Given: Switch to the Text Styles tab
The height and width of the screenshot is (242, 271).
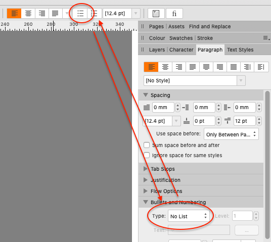Looking at the screenshot, I should pyautogui.click(x=240, y=50).
